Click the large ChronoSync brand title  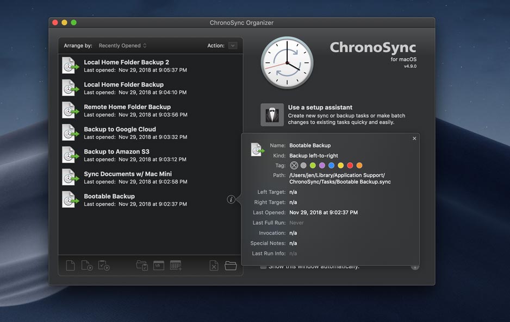[x=373, y=47]
